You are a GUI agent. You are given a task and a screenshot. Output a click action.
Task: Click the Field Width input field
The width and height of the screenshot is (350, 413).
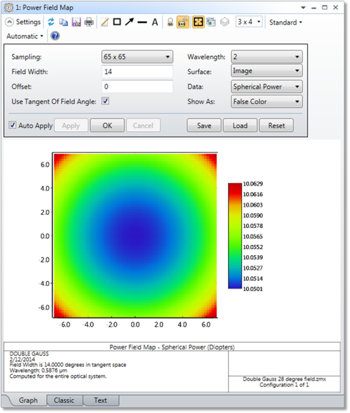click(137, 72)
